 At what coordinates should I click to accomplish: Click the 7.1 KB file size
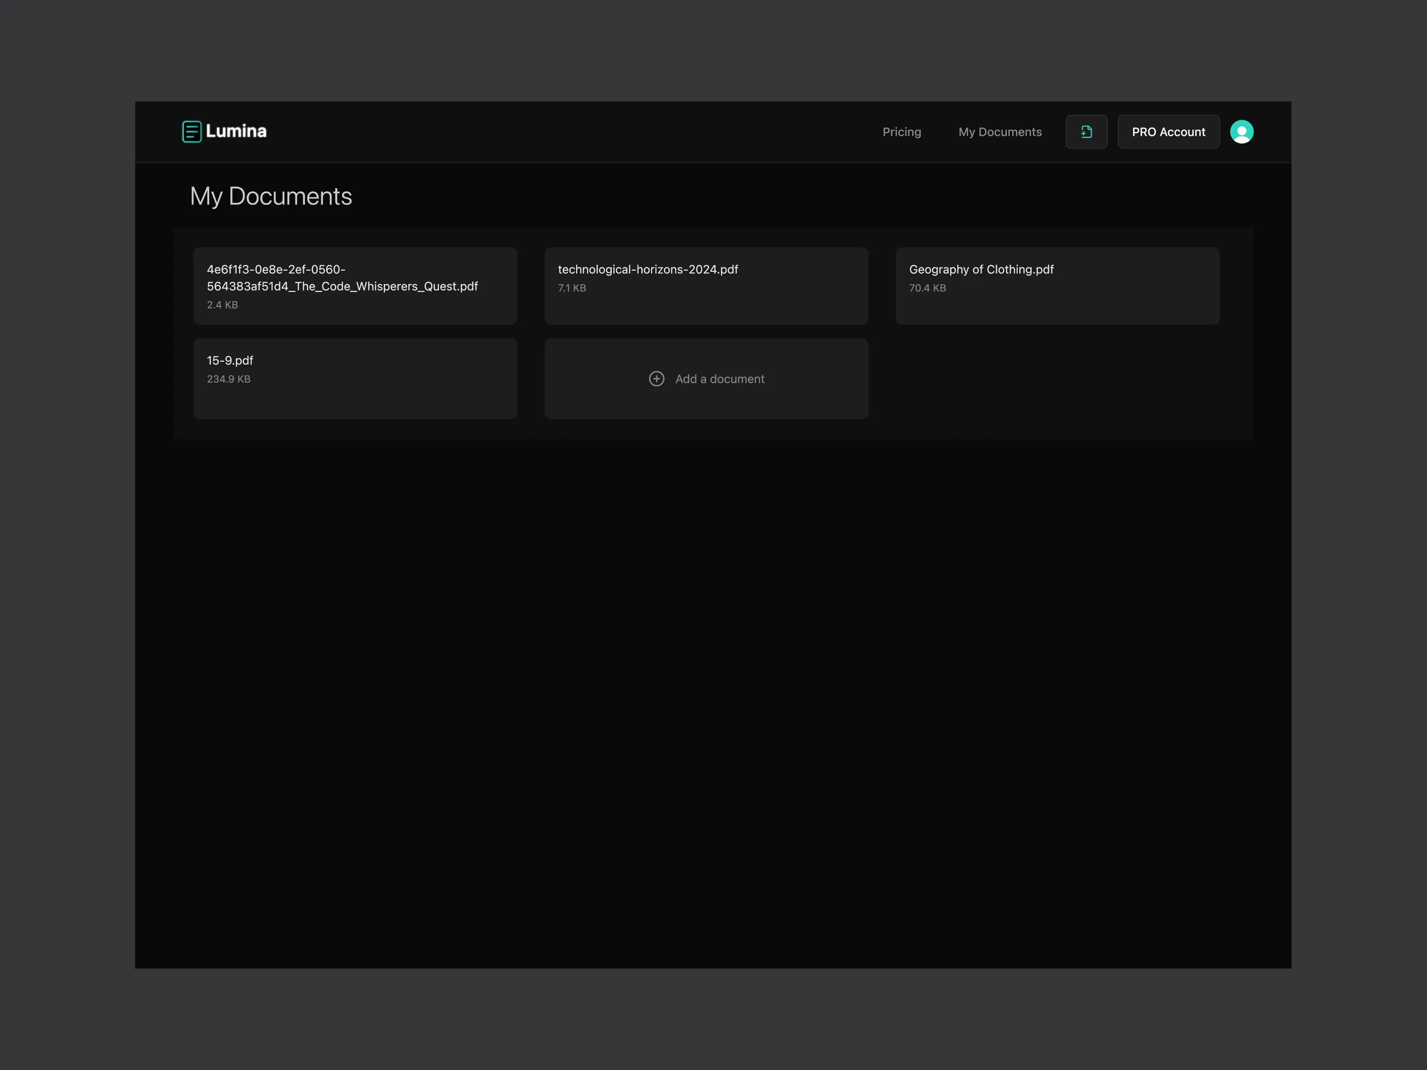[572, 288]
